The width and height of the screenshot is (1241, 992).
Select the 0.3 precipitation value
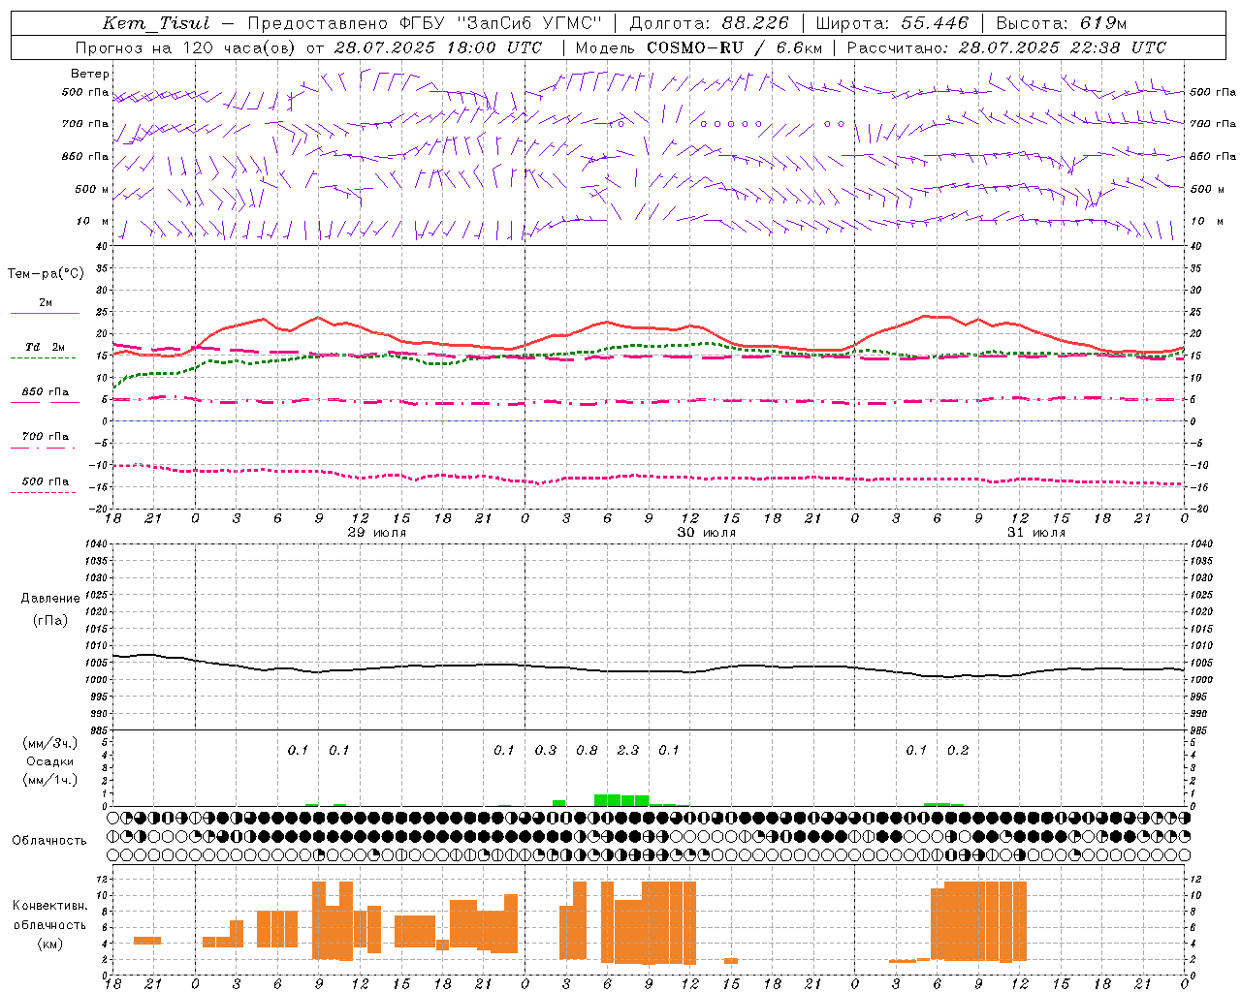point(546,750)
